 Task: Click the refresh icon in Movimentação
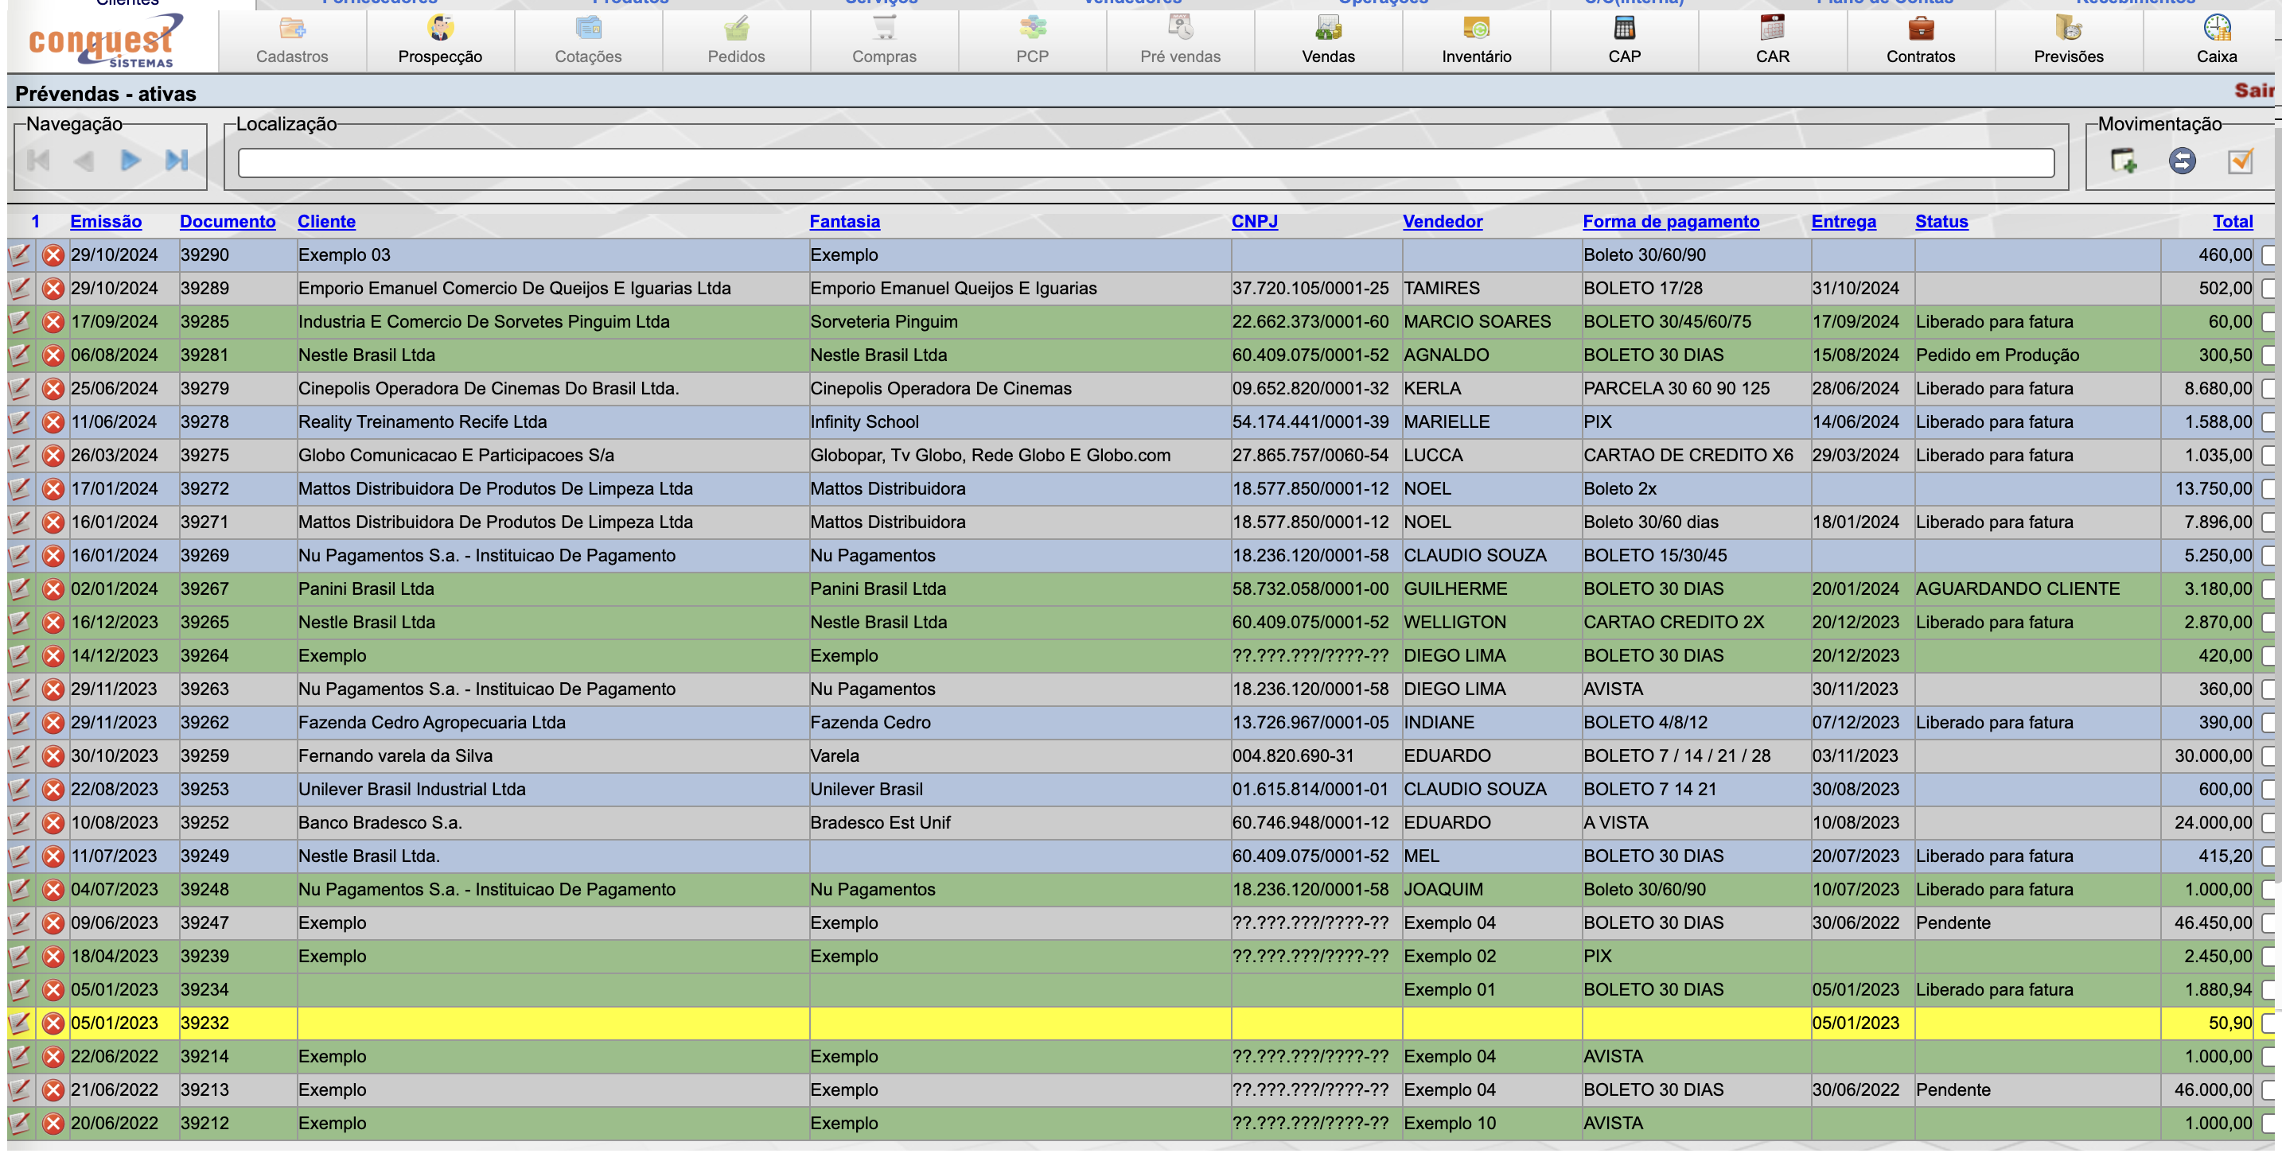click(2182, 161)
